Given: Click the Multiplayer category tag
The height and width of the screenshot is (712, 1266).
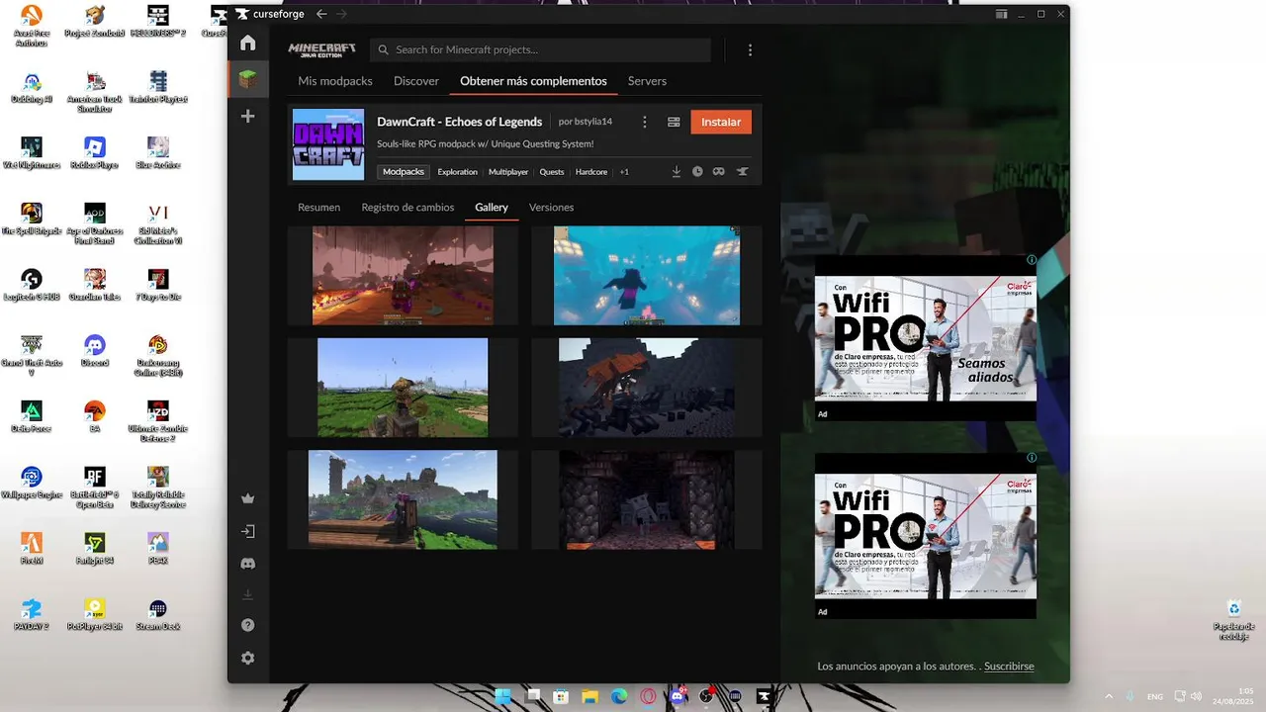Looking at the screenshot, I should coord(508,172).
